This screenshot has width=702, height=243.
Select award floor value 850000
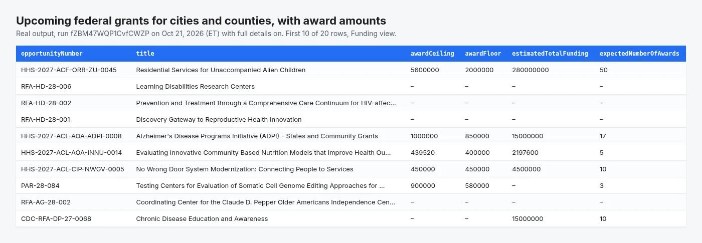pos(477,136)
